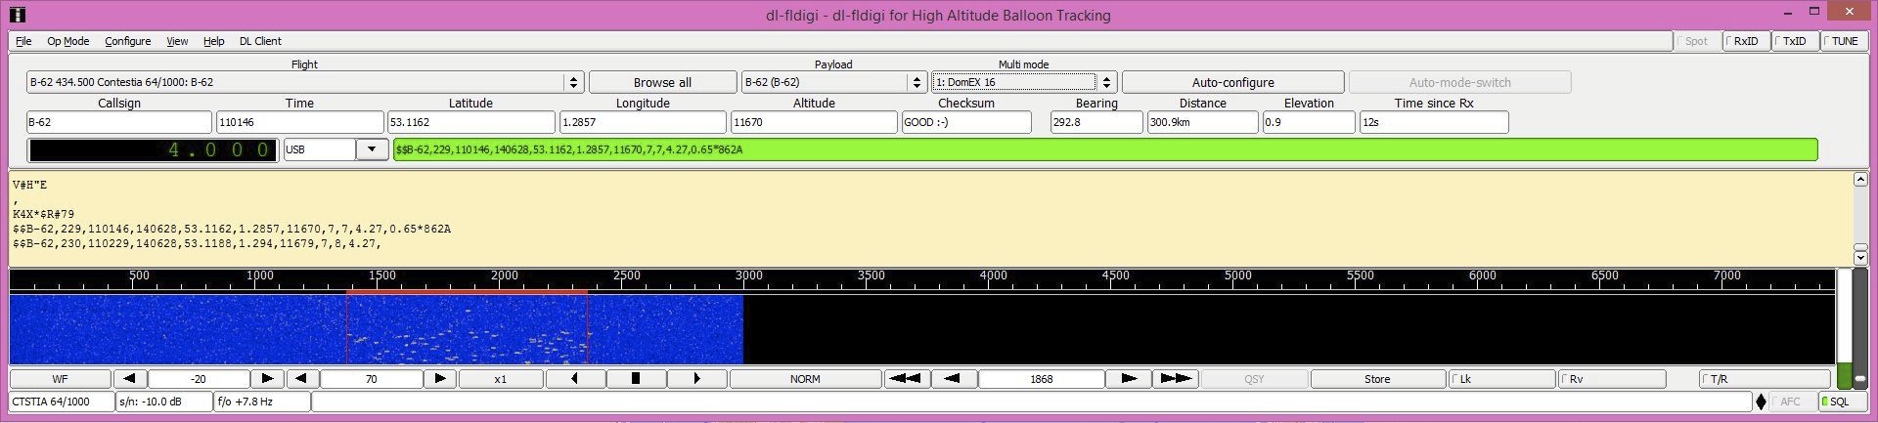The image size is (1878, 423).
Task: Click the Bearing field showing 292.8
Action: click(x=1096, y=122)
